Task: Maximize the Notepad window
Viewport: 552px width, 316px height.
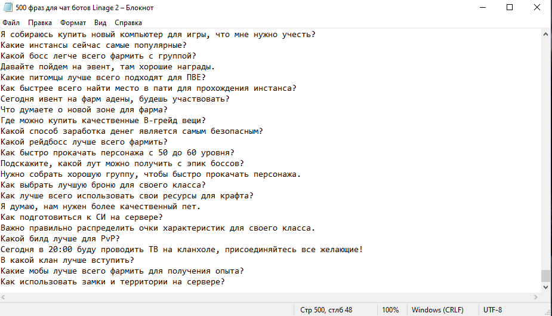Action: [x=510, y=7]
